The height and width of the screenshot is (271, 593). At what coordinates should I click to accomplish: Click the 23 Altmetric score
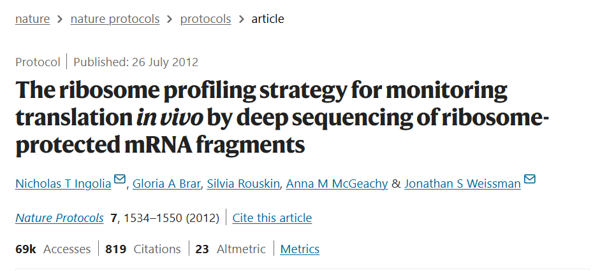pyautogui.click(x=230, y=249)
